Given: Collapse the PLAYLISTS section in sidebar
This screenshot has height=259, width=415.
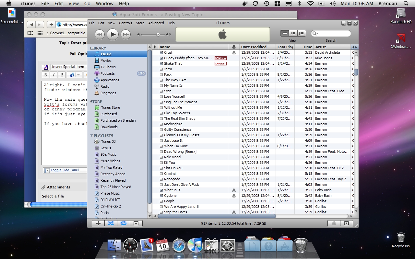Looking at the screenshot, I should click(91, 135).
